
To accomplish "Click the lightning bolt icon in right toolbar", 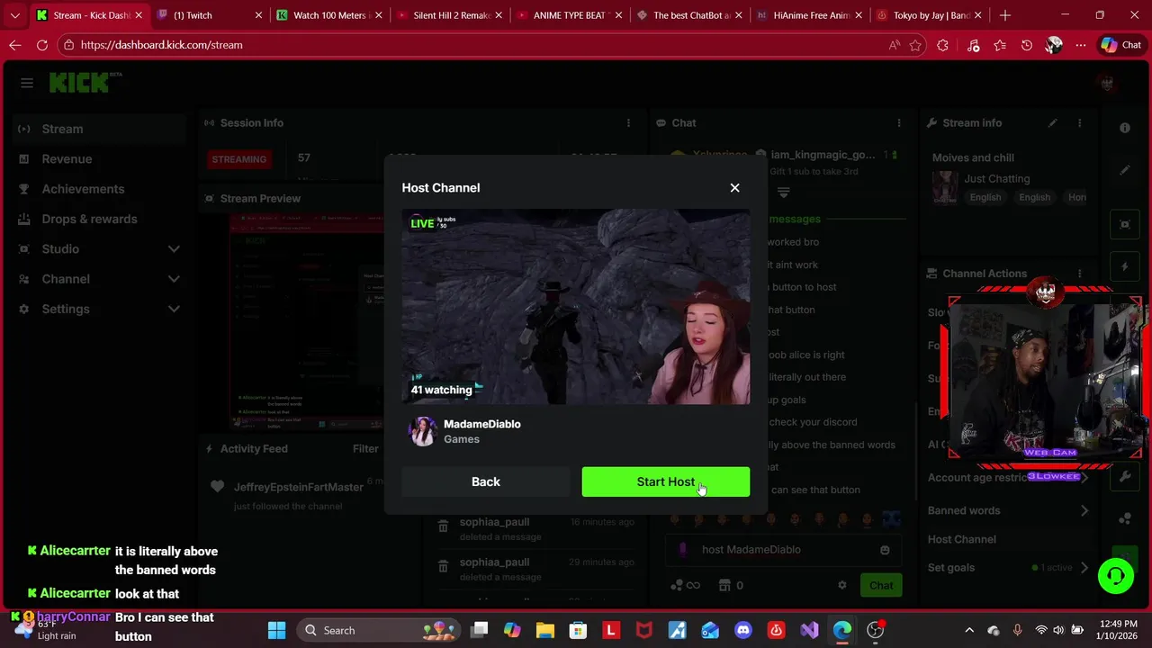I will click(1125, 266).
